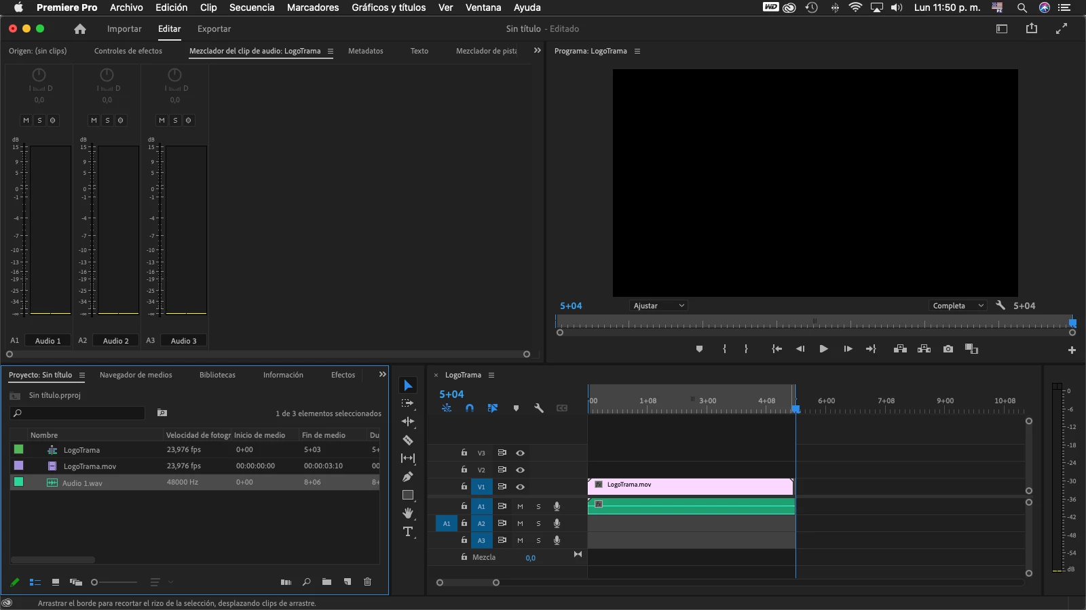Open the Quick Export share icon
1086x610 pixels.
pos(1032,28)
